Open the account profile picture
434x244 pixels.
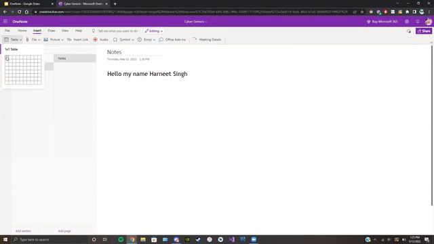[x=429, y=22]
